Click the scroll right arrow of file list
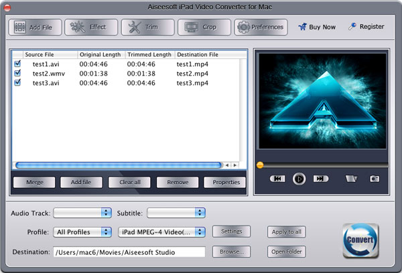402x273 pixels. (235, 165)
